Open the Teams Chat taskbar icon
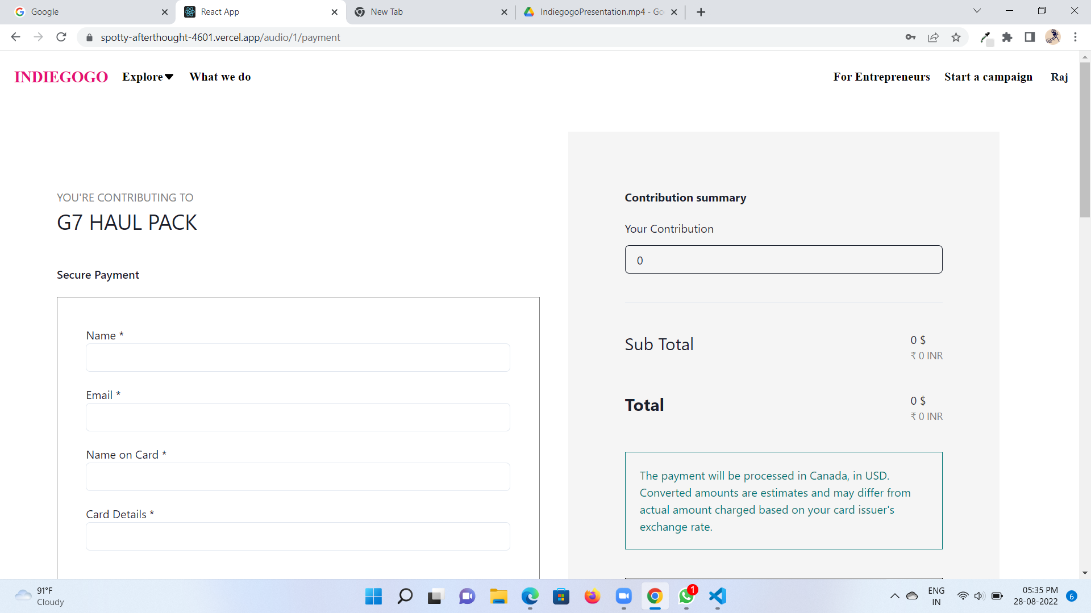The image size is (1091, 613). pos(467,596)
